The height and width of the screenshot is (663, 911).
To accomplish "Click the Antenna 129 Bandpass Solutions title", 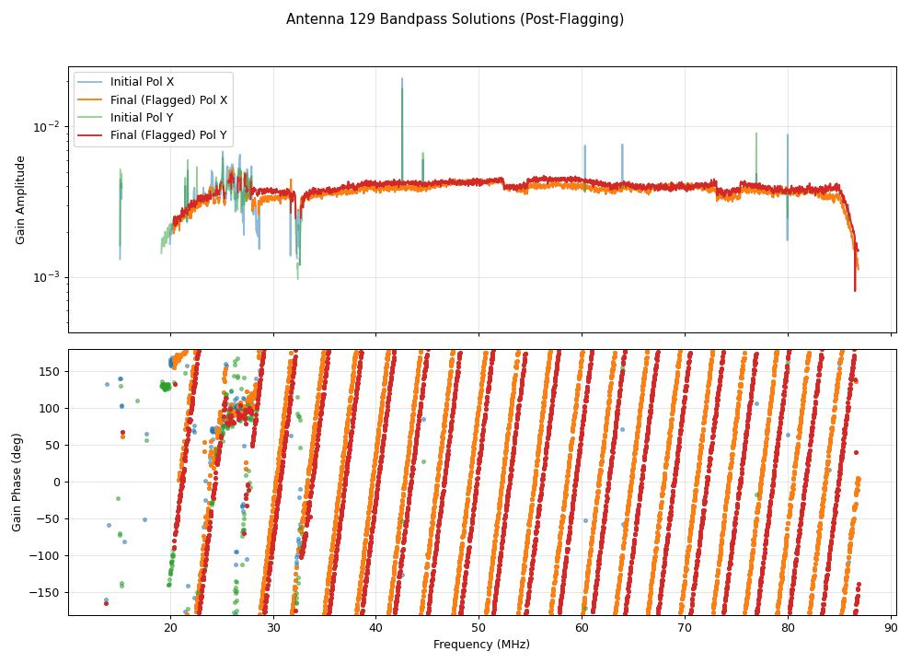I will (455, 19).
